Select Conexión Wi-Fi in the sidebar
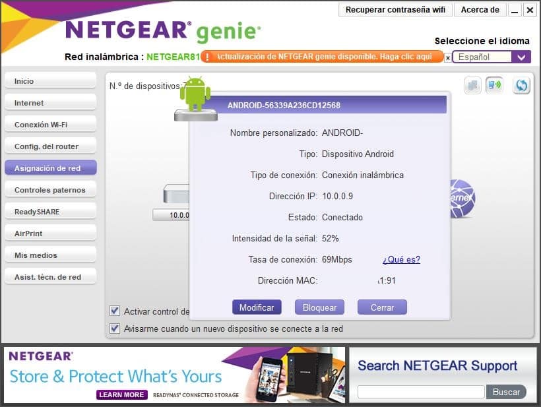 [50, 125]
